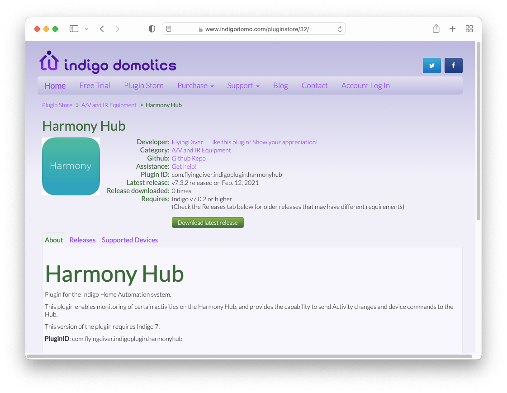Click 'Indigo v7.0.2 or higher' text

tap(202, 199)
